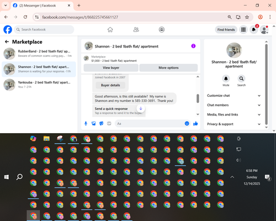Image resolution: width=276 pixels, height=221 pixels.
Task: Click the back arrow beside Marketplace heading
Action: (7, 42)
